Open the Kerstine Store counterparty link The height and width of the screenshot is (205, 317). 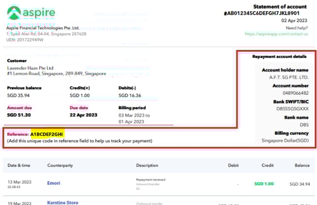tap(63, 203)
